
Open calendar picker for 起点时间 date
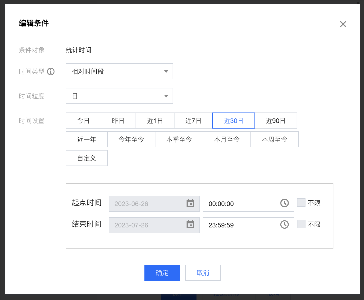click(x=190, y=203)
